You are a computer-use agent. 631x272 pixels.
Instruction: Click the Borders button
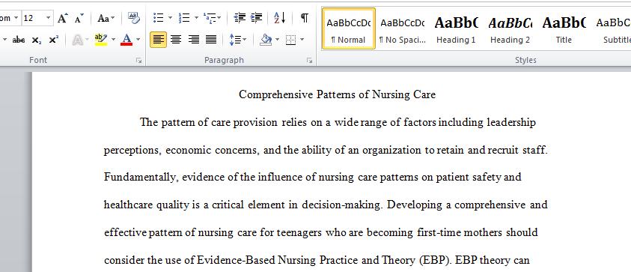290,40
